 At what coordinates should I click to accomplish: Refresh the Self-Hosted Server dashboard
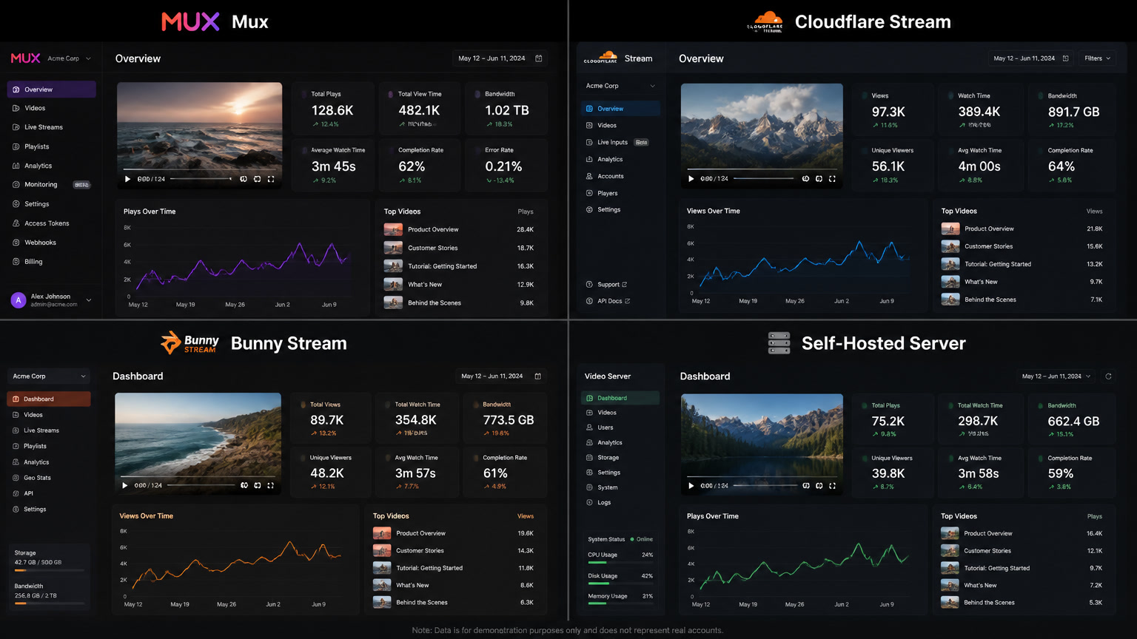click(1108, 376)
